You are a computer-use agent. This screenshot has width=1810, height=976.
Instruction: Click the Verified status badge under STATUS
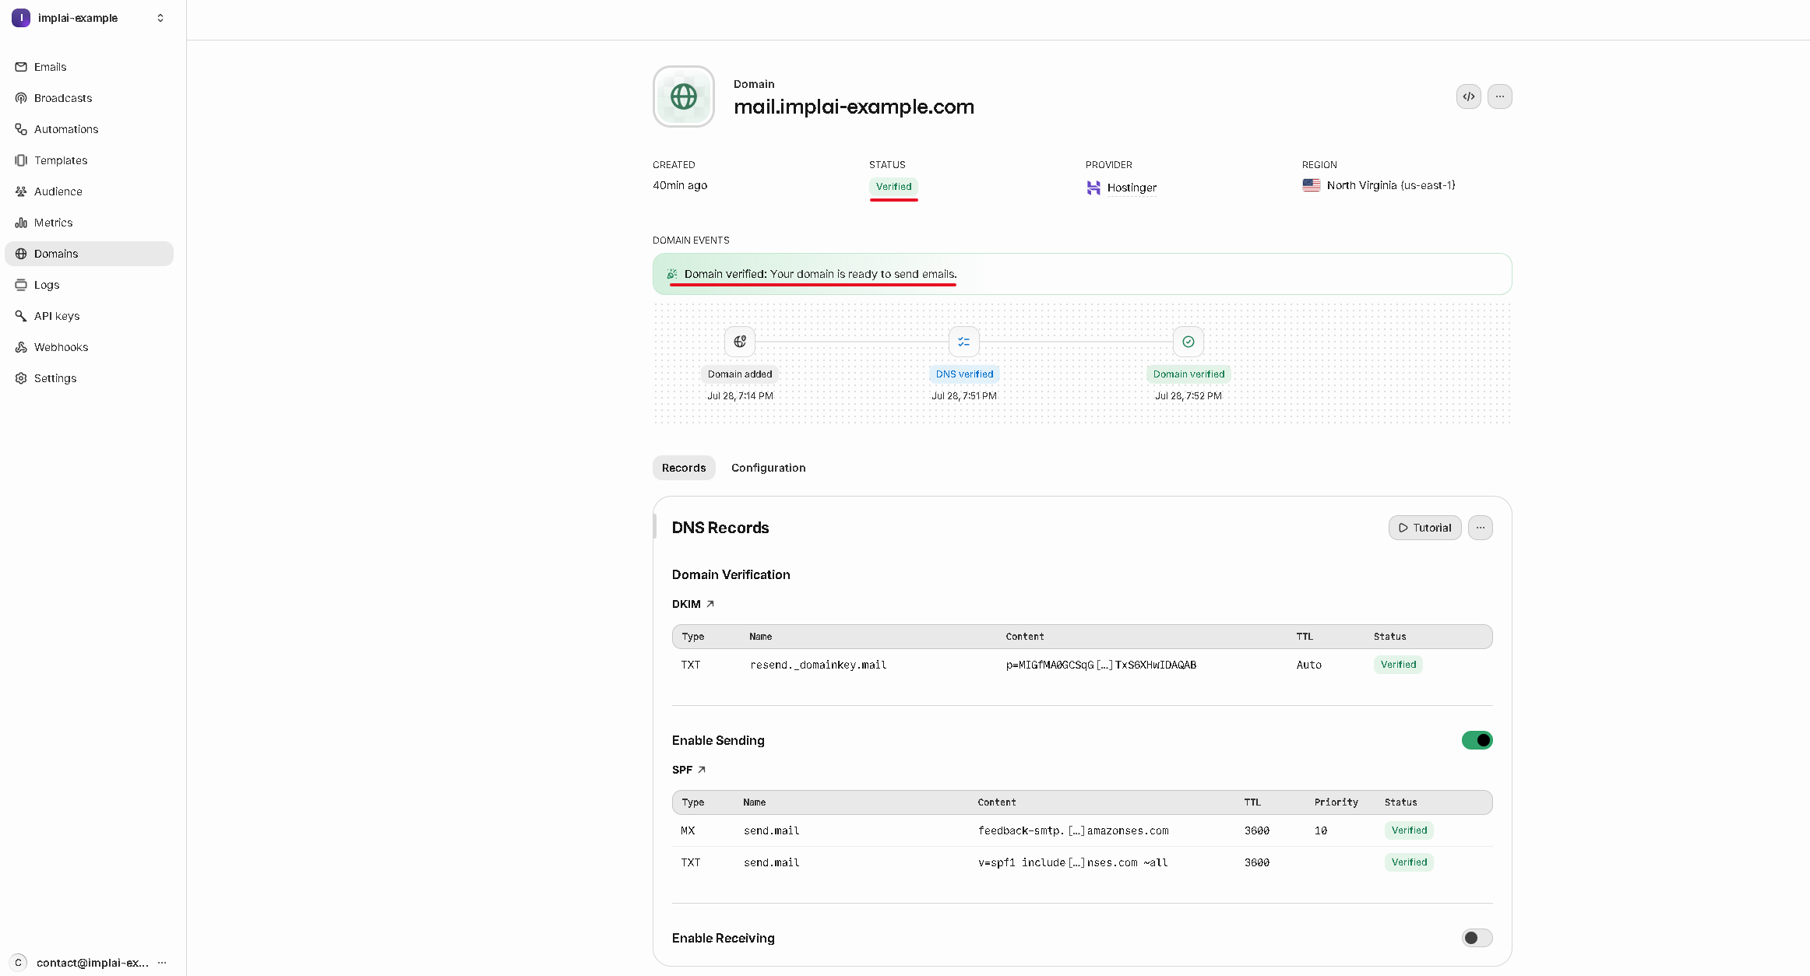pyautogui.click(x=893, y=187)
